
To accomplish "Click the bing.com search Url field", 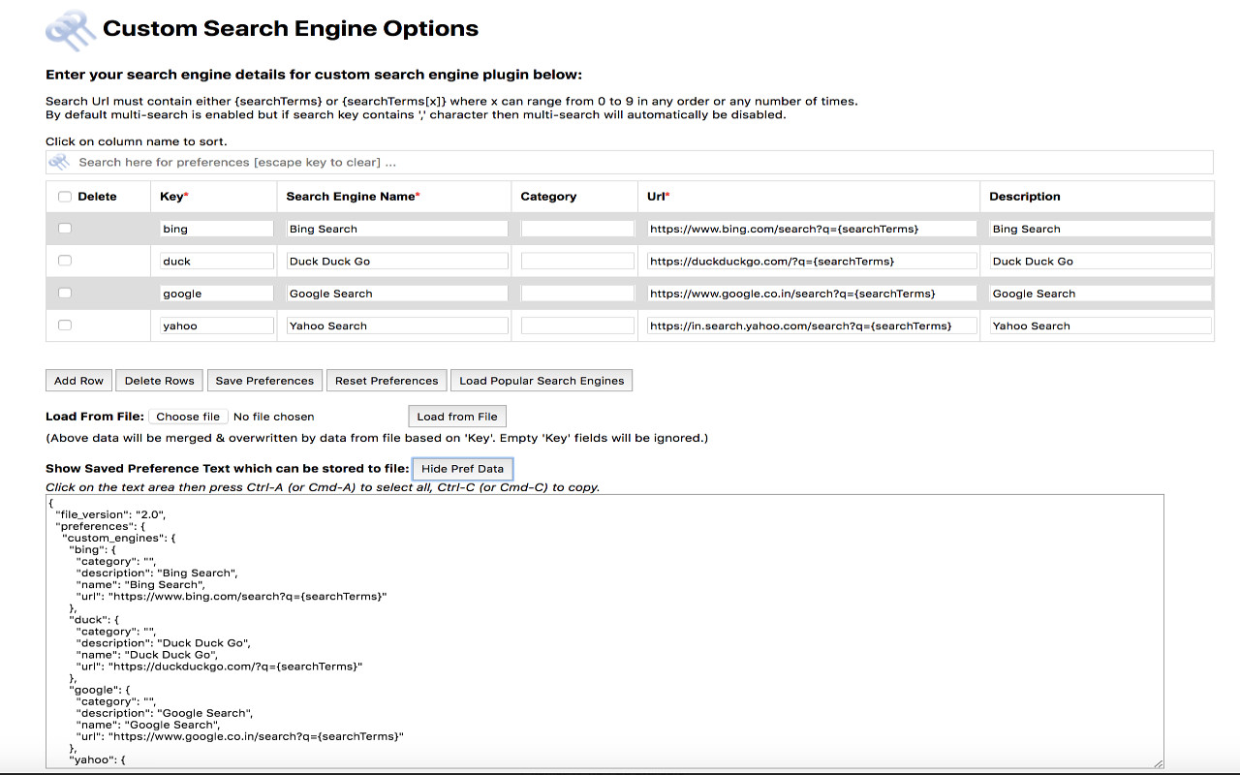I will click(x=812, y=229).
